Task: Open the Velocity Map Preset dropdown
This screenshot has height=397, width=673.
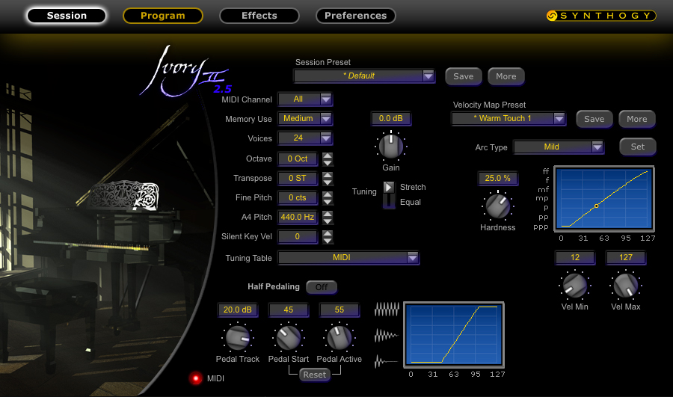Action: [x=508, y=118]
